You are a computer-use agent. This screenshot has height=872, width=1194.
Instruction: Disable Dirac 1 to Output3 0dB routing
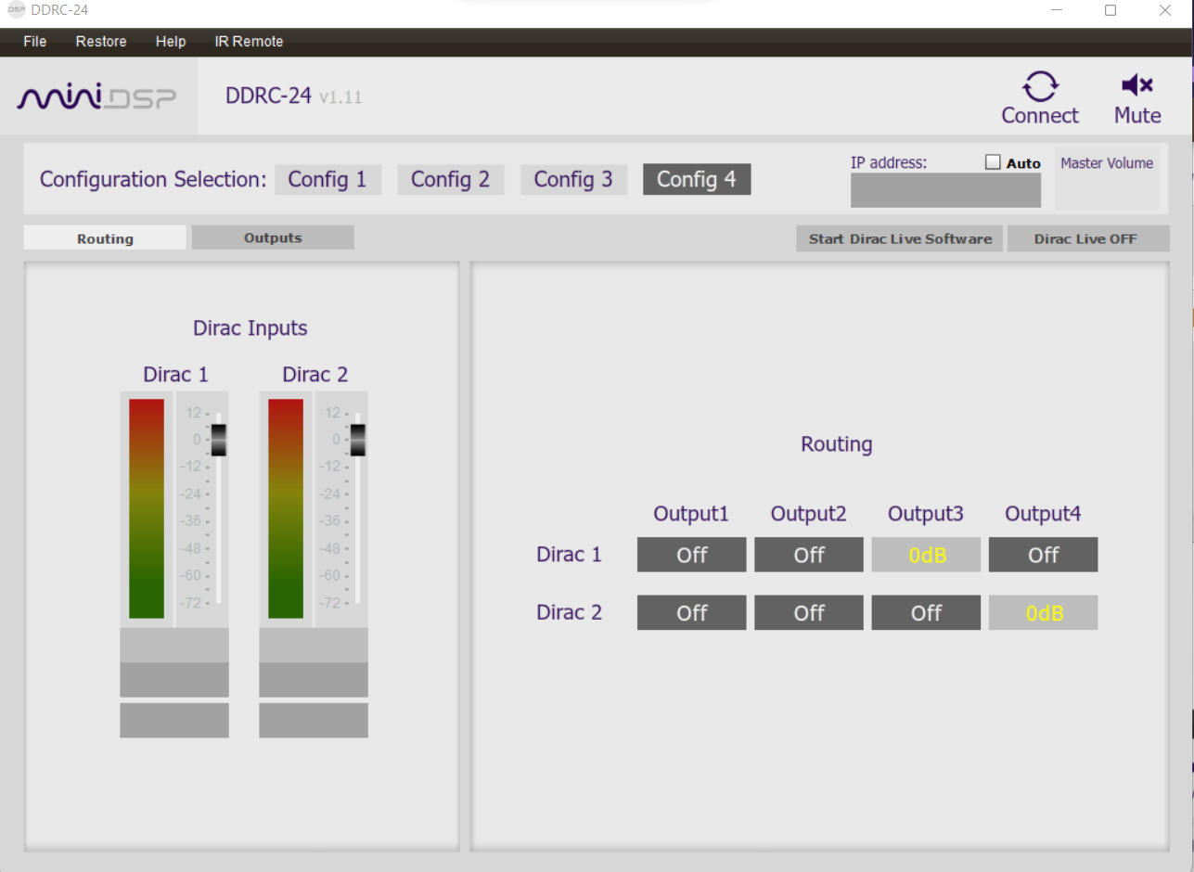926,555
